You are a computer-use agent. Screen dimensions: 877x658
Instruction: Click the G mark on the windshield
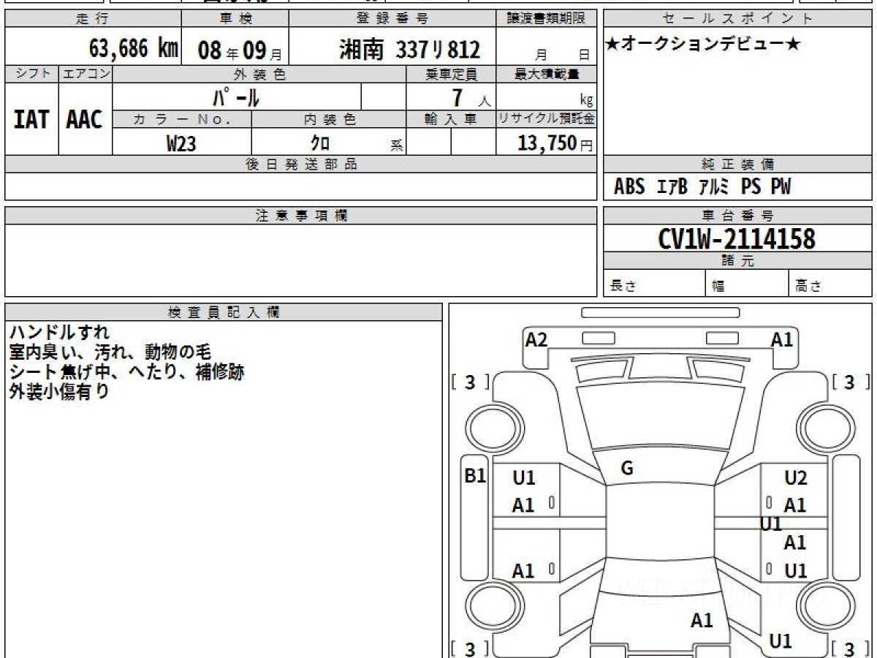point(626,469)
